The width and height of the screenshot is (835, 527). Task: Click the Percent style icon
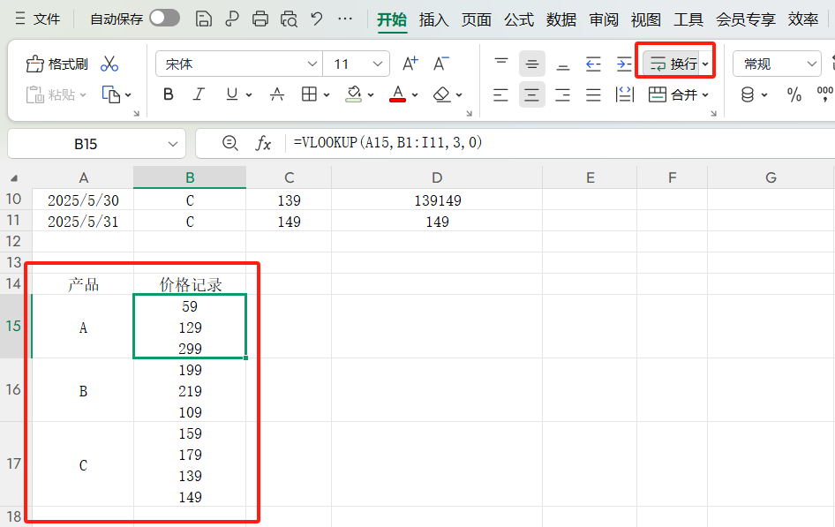click(795, 94)
